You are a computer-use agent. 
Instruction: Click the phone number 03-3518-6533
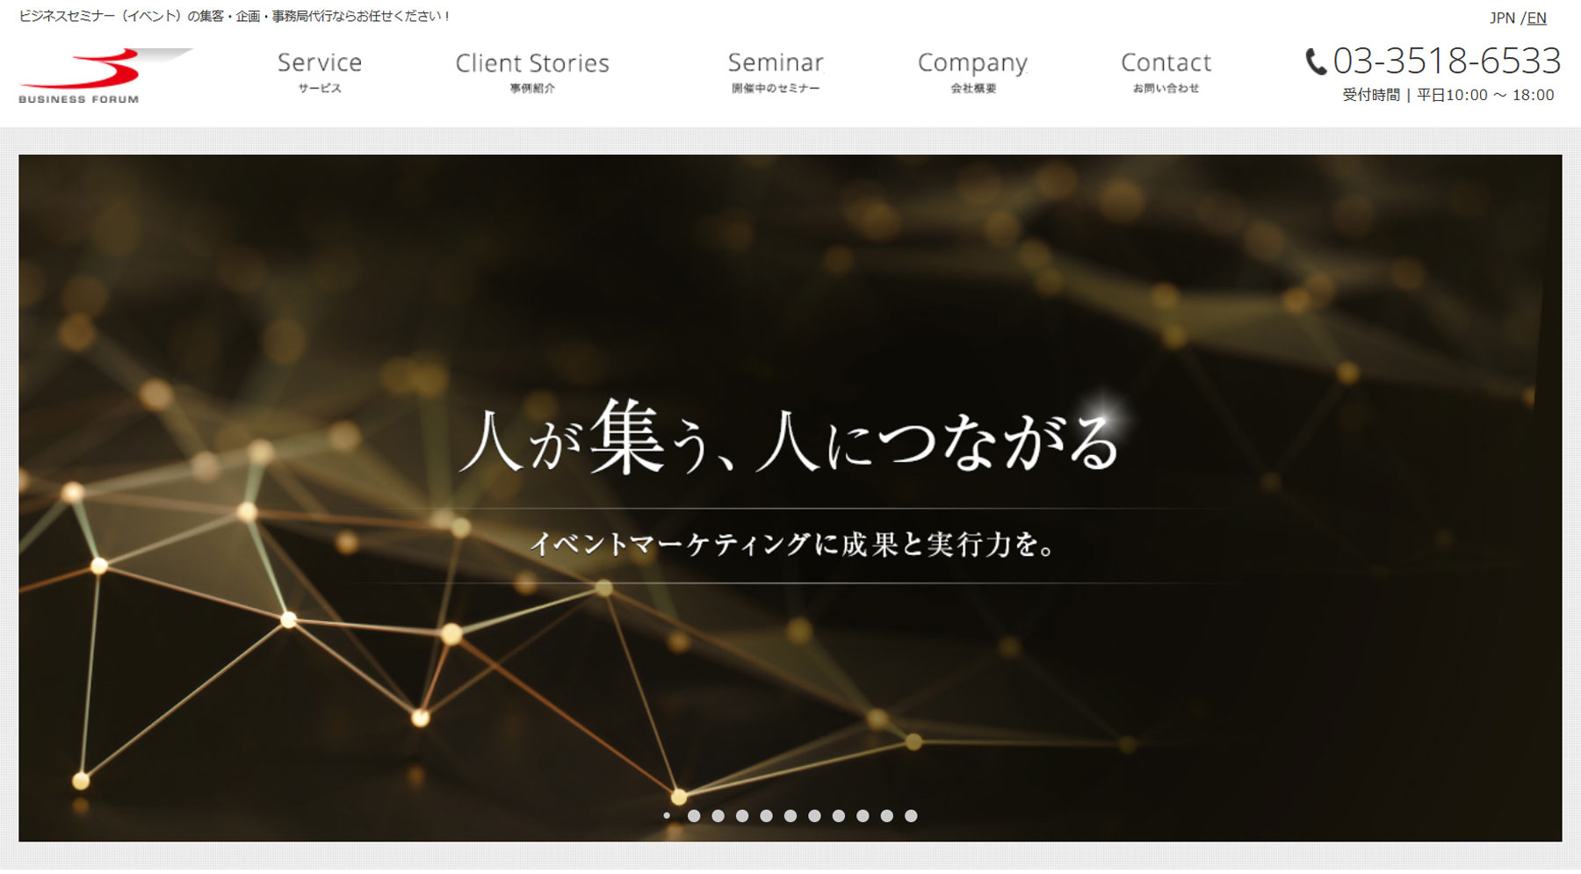point(1447,61)
